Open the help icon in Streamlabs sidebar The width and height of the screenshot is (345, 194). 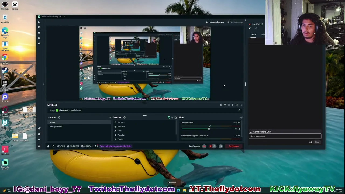pyautogui.click(x=39, y=134)
